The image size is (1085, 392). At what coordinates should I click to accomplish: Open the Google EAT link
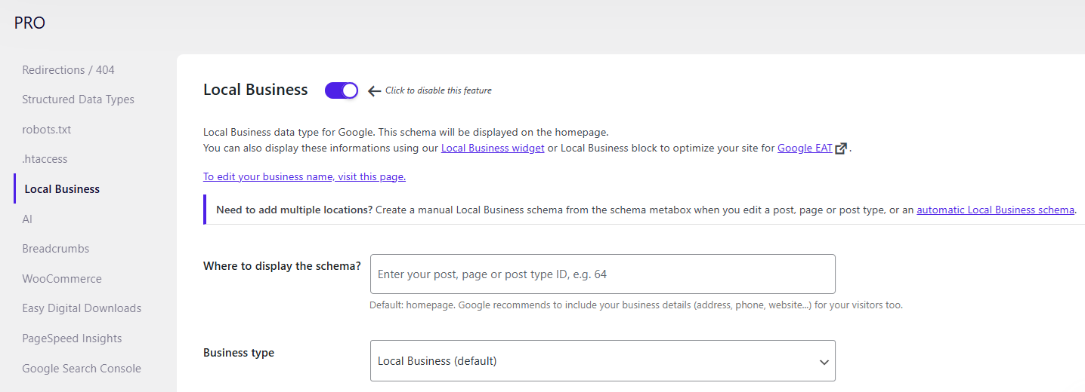point(805,149)
